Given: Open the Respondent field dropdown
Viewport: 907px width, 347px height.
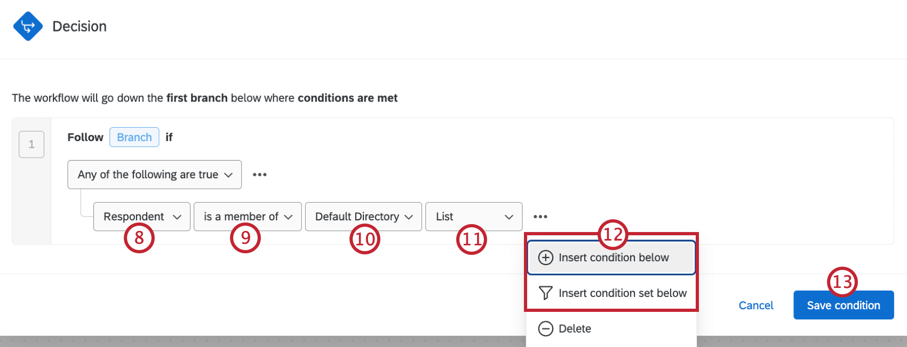Looking at the screenshot, I should (x=141, y=217).
